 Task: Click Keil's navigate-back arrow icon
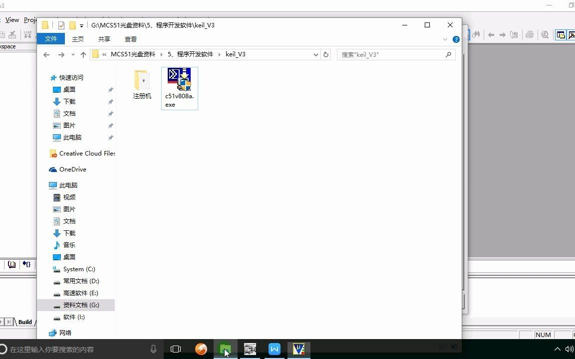pyautogui.click(x=491, y=35)
